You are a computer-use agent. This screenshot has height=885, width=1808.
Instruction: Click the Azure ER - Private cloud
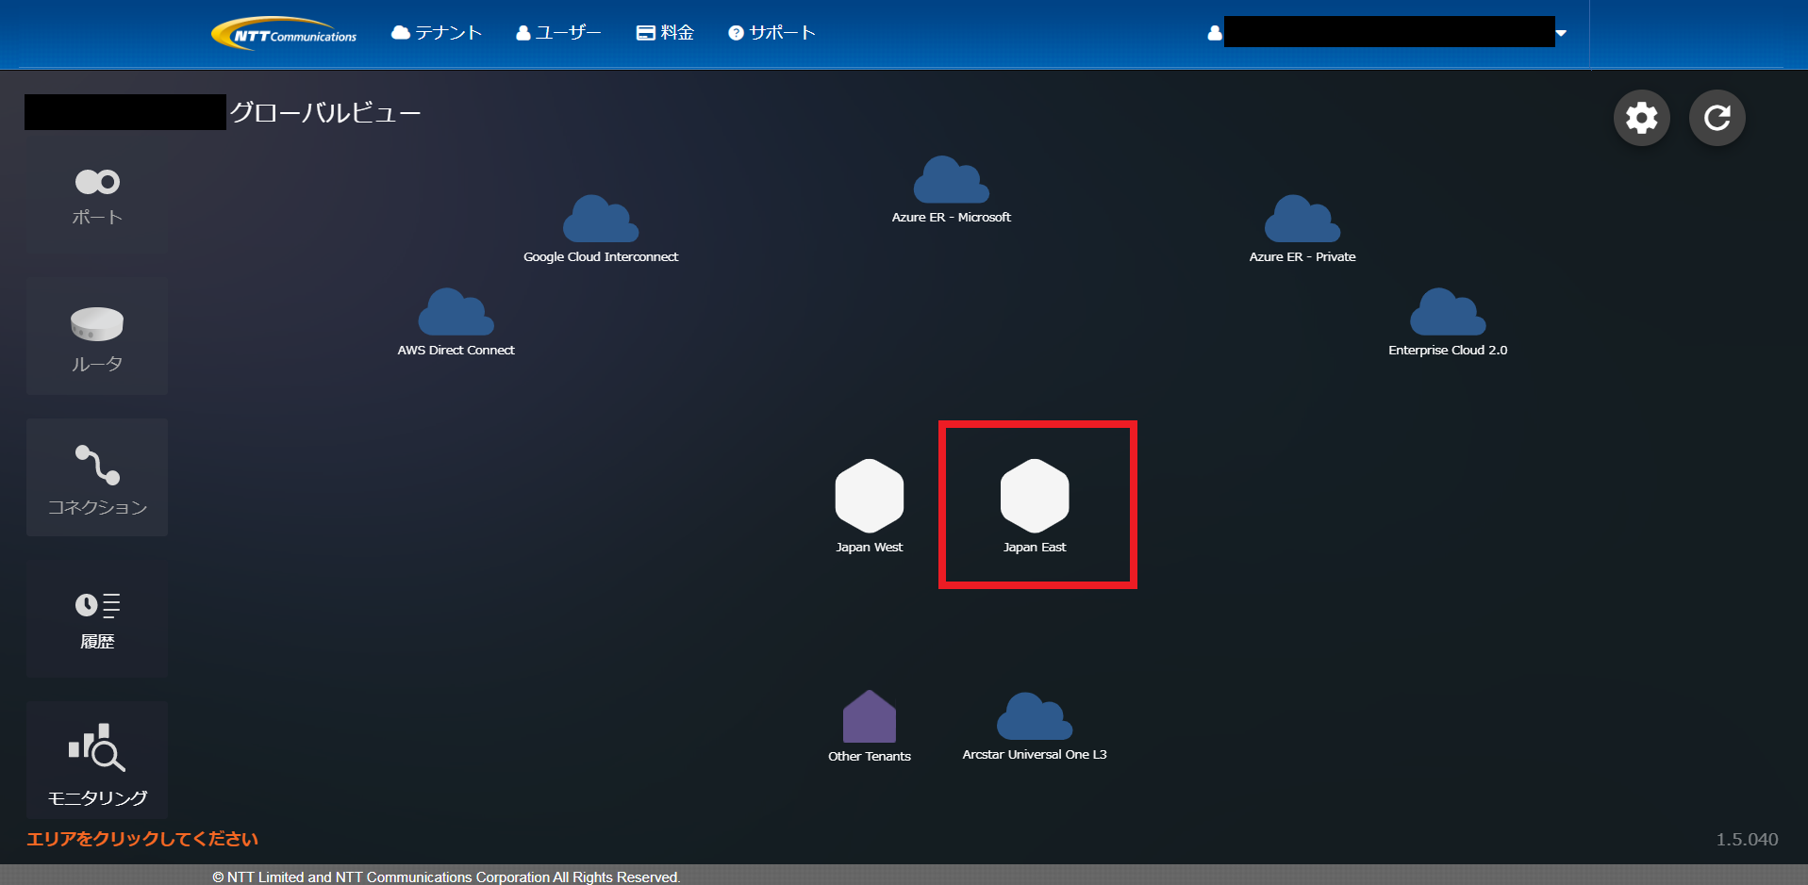click(1302, 220)
